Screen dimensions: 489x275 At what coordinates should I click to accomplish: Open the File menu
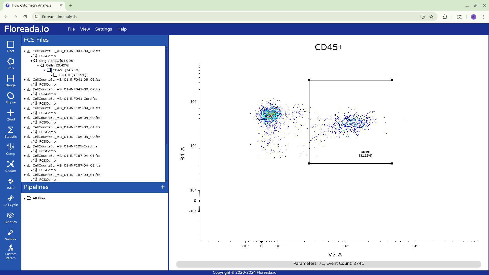tap(71, 29)
